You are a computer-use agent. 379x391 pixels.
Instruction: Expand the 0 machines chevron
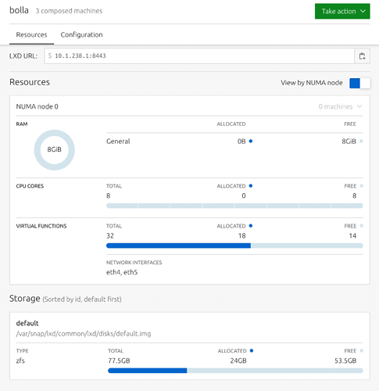point(359,106)
